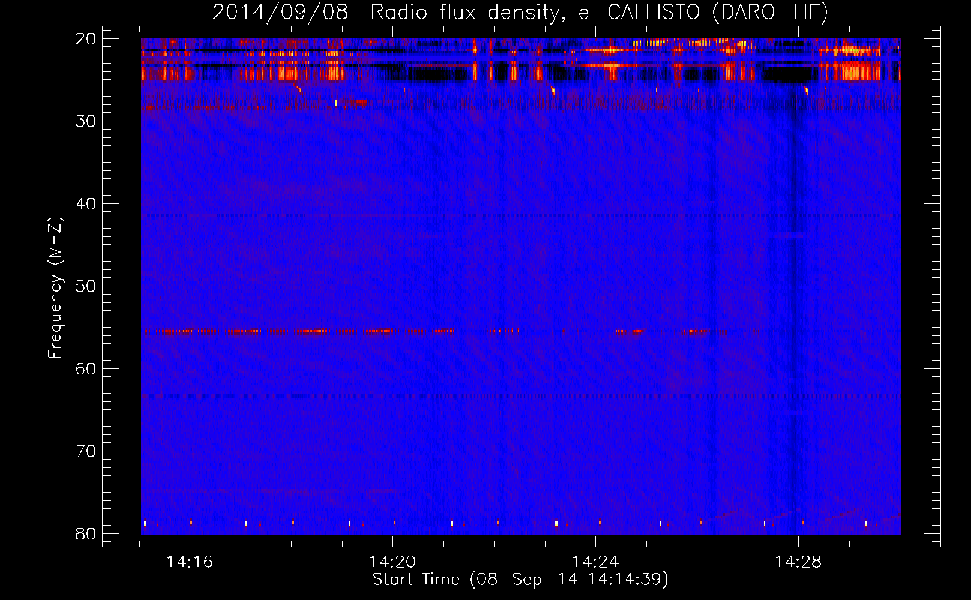Click the 70 MHz frequency tick label
The height and width of the screenshot is (600, 971).
[86, 451]
